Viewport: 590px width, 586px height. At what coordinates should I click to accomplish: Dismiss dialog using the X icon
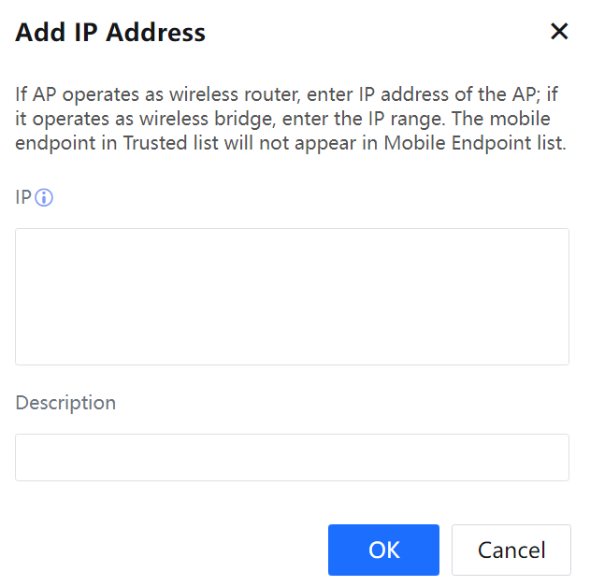pyautogui.click(x=559, y=32)
